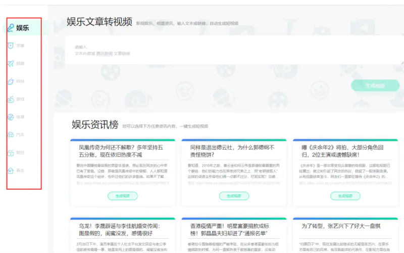The width and height of the screenshot is (404, 253).
Task: Click the 财经 icon in sidebar
Action: [x=11, y=152]
